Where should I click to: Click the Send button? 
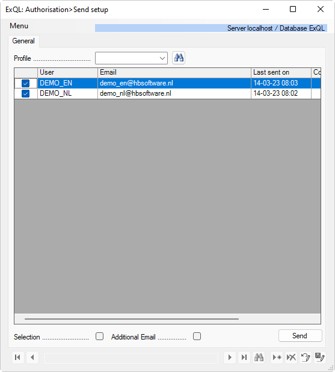[300, 336]
